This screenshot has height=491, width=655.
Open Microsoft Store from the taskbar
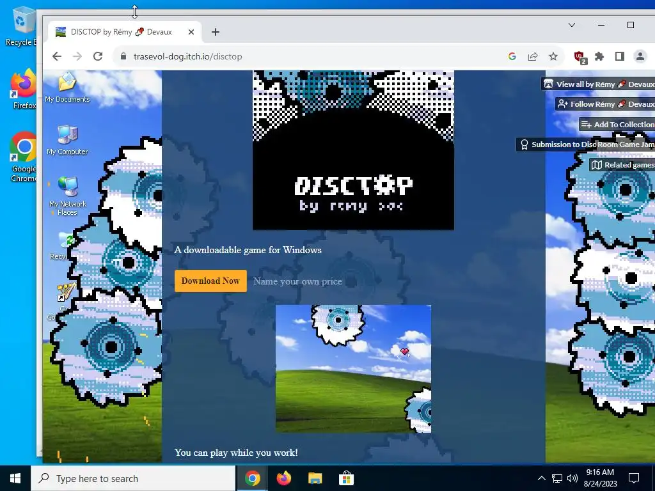pyautogui.click(x=346, y=478)
